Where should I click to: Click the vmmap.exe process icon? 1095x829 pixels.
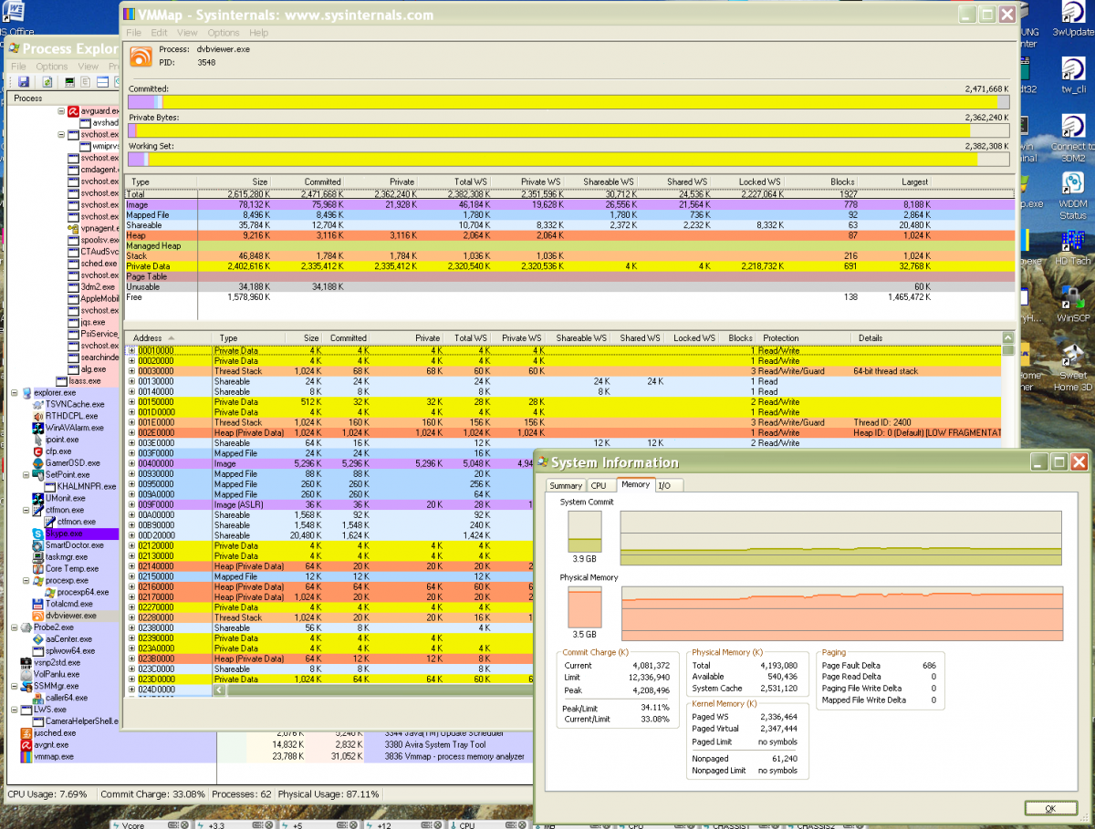[x=26, y=757]
